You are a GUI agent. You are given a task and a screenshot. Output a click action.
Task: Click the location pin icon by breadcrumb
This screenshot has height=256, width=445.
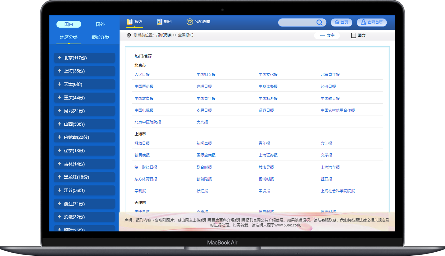129,35
